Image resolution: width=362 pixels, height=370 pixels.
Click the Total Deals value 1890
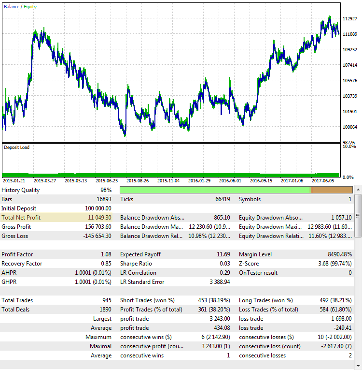pyautogui.click(x=105, y=310)
